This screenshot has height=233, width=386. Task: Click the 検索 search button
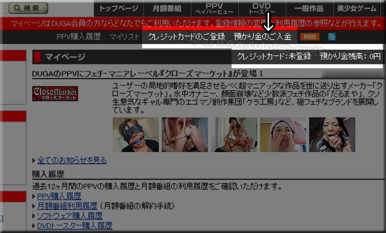pyautogui.click(x=28, y=8)
